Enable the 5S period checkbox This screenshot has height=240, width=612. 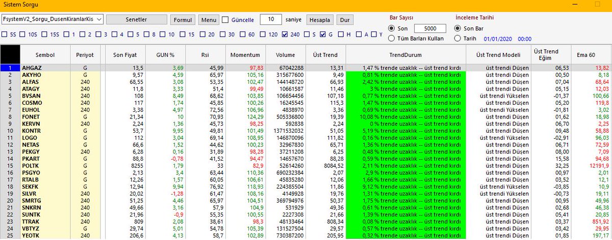click(5, 35)
